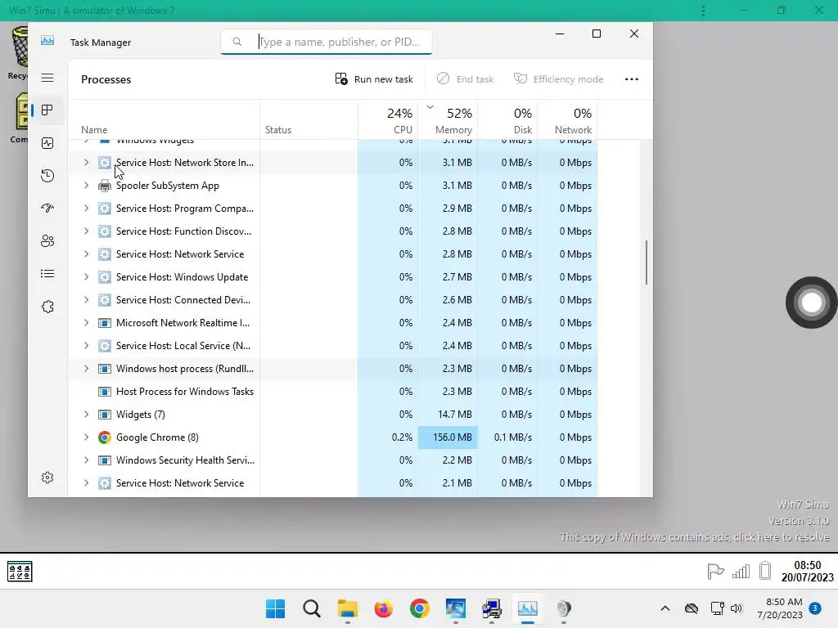The height and width of the screenshot is (628, 838).
Task: Open the hamburger navigation menu
Action: pos(47,78)
